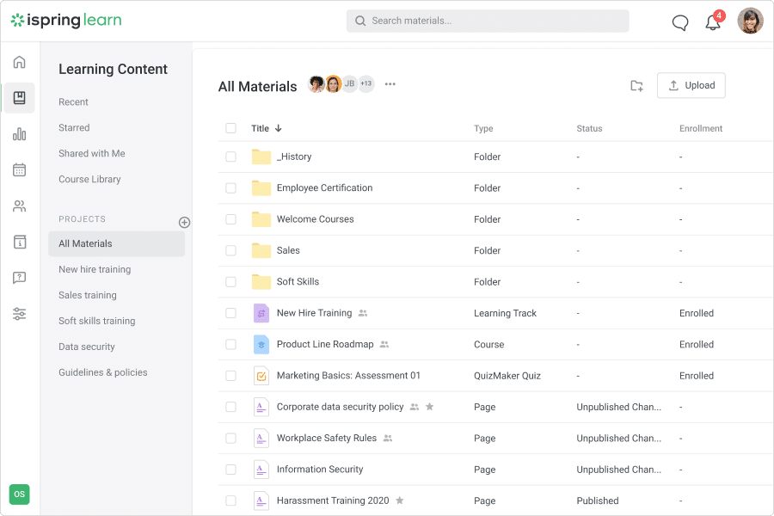Screen dimensions: 774x516
Task: Open the settings sliders sidebar icon
Action: [19, 314]
